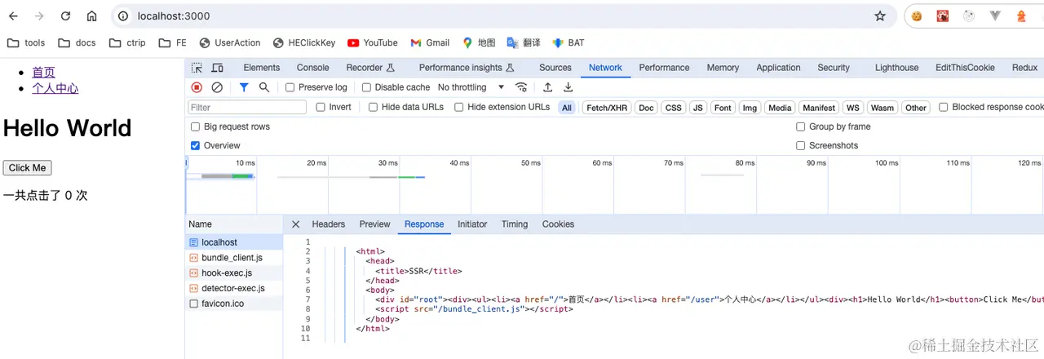
Task: Click the browser back arrow
Action: pos(14,16)
